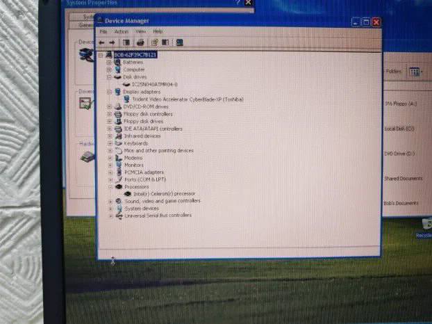Open the File menu
Viewport: 432px width, 324px height.
pos(103,31)
